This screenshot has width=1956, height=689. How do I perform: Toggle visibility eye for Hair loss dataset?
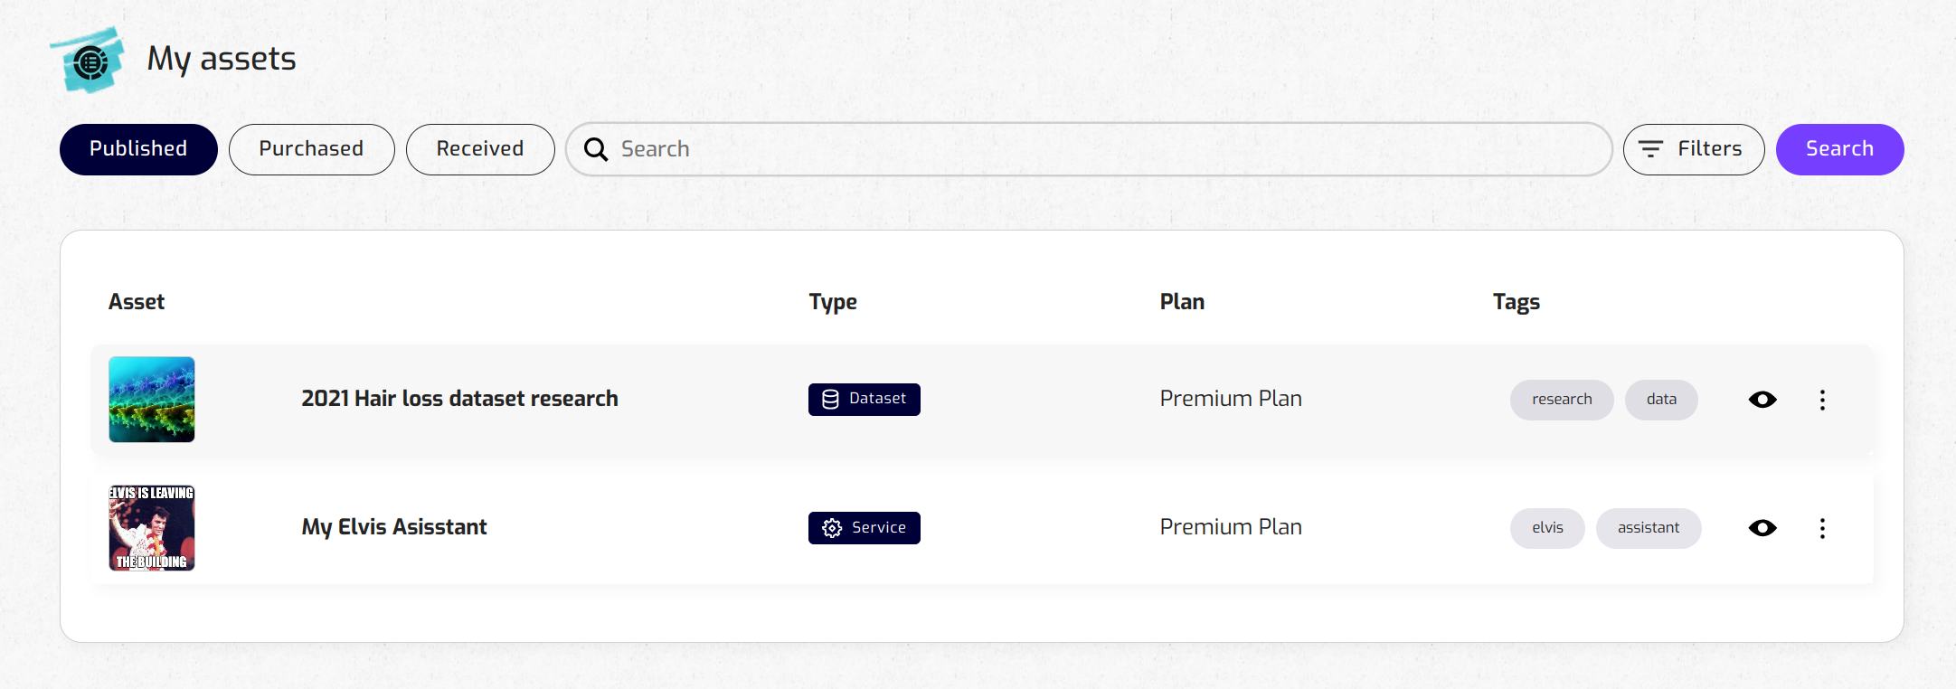point(1762,400)
